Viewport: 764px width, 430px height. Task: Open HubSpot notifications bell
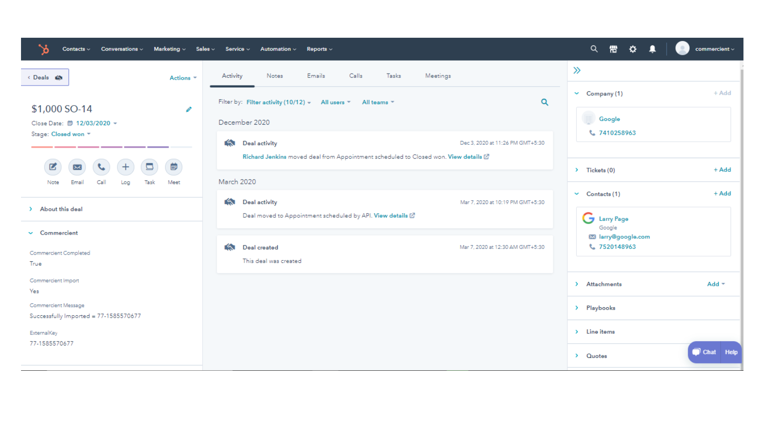click(x=652, y=49)
